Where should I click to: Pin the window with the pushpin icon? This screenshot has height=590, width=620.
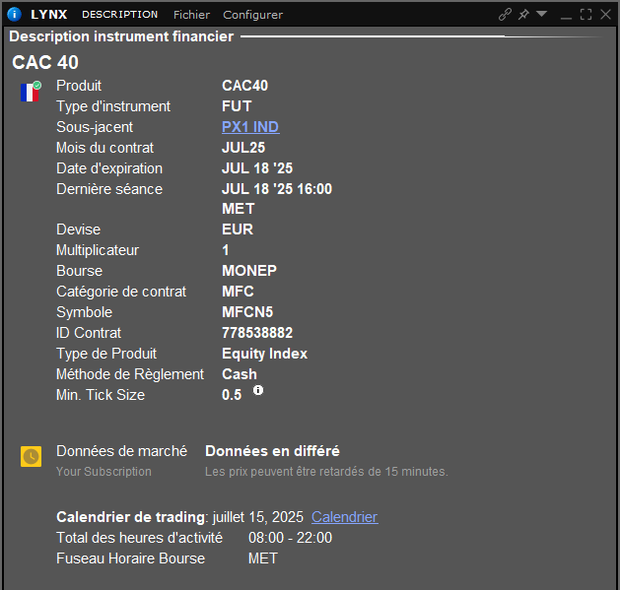(x=523, y=14)
